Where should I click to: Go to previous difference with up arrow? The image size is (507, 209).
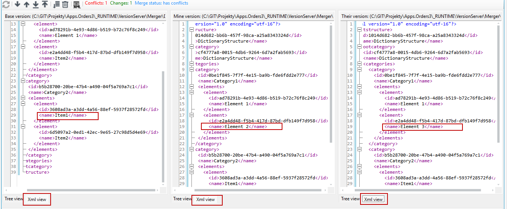26,5
